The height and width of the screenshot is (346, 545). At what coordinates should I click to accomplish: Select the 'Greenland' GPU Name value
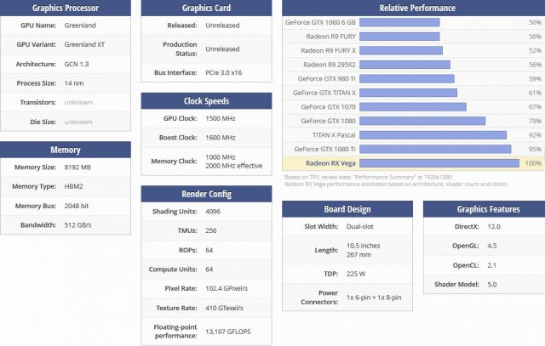(80, 26)
